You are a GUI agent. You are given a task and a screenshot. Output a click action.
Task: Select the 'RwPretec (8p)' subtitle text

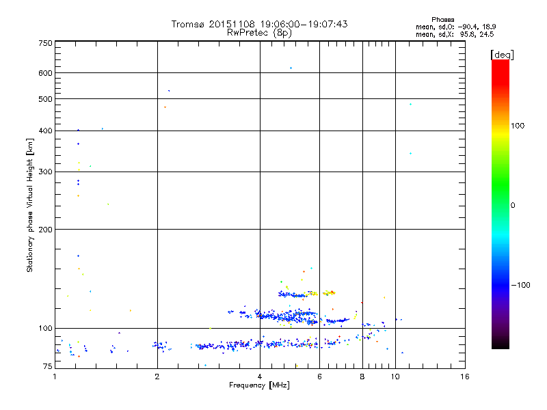click(259, 33)
